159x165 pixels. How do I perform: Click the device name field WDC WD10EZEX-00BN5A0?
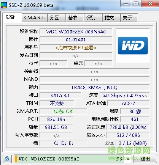[76, 31]
